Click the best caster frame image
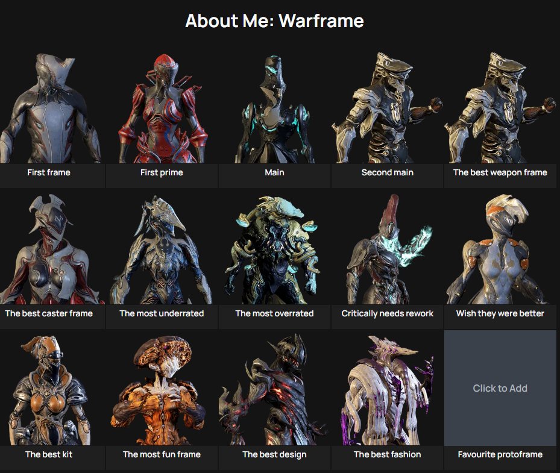The image size is (560, 473). [52, 248]
